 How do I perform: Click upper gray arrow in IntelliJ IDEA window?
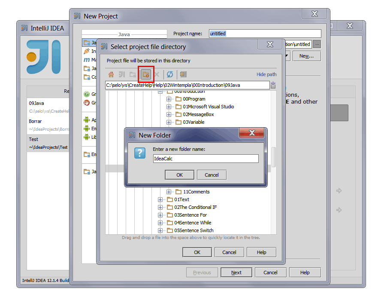coord(339,190)
